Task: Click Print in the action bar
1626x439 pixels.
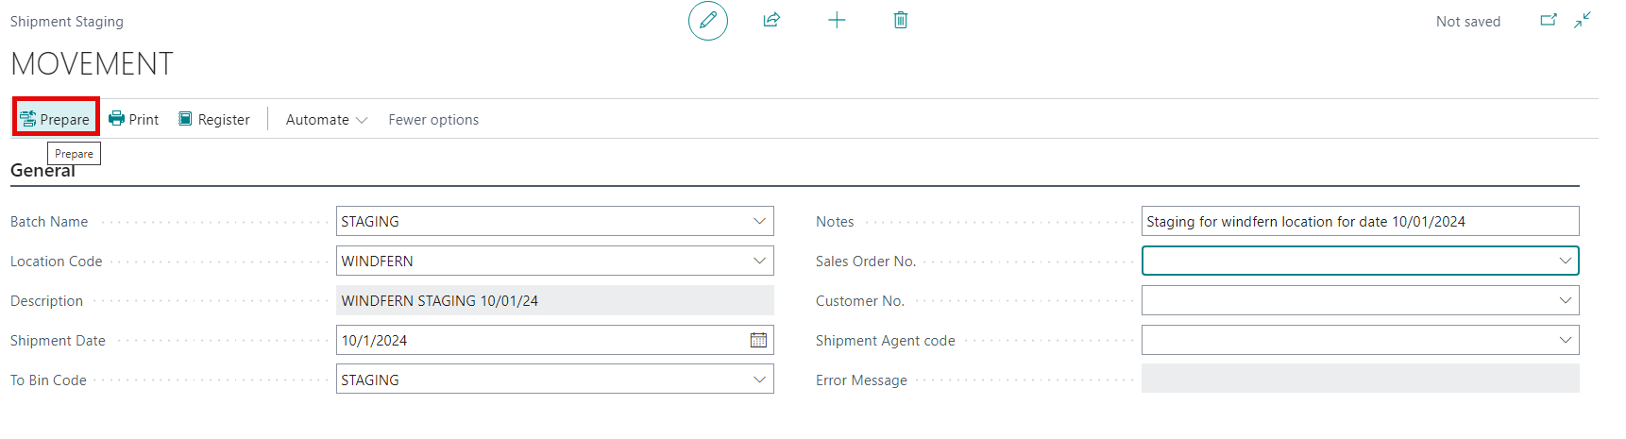Action: coord(133,119)
